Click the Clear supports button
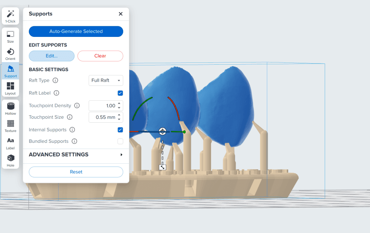 [100, 56]
